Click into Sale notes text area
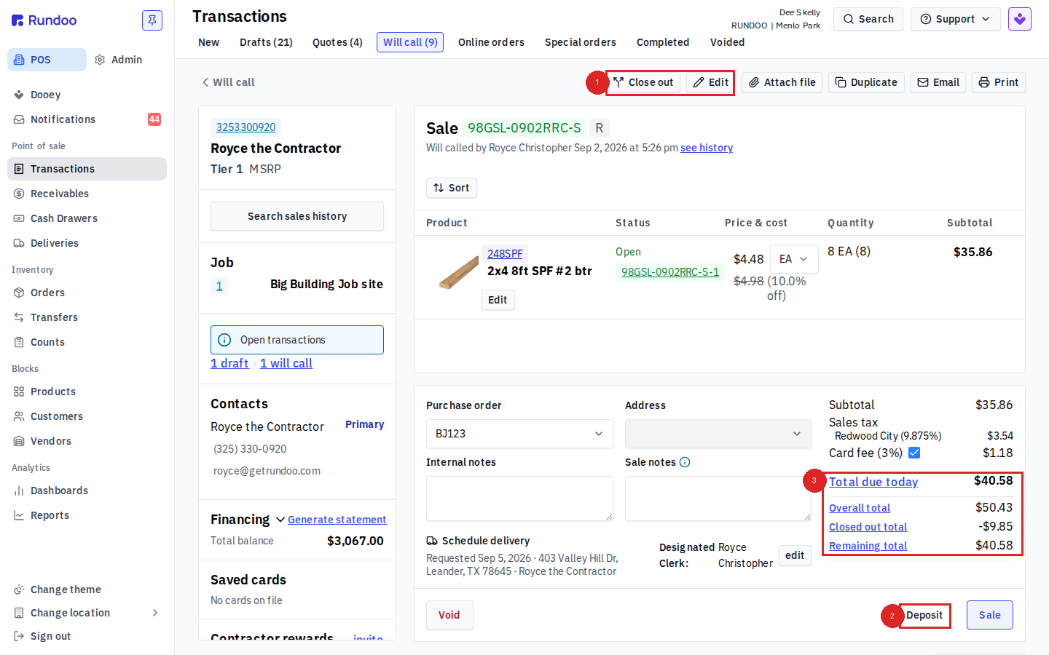This screenshot has height=655, width=1049. tap(718, 499)
